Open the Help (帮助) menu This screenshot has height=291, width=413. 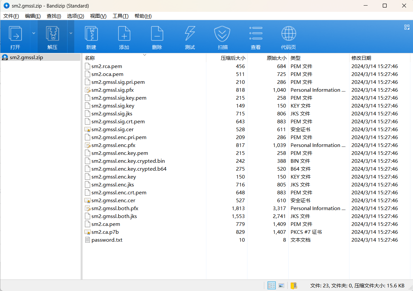coord(143,16)
